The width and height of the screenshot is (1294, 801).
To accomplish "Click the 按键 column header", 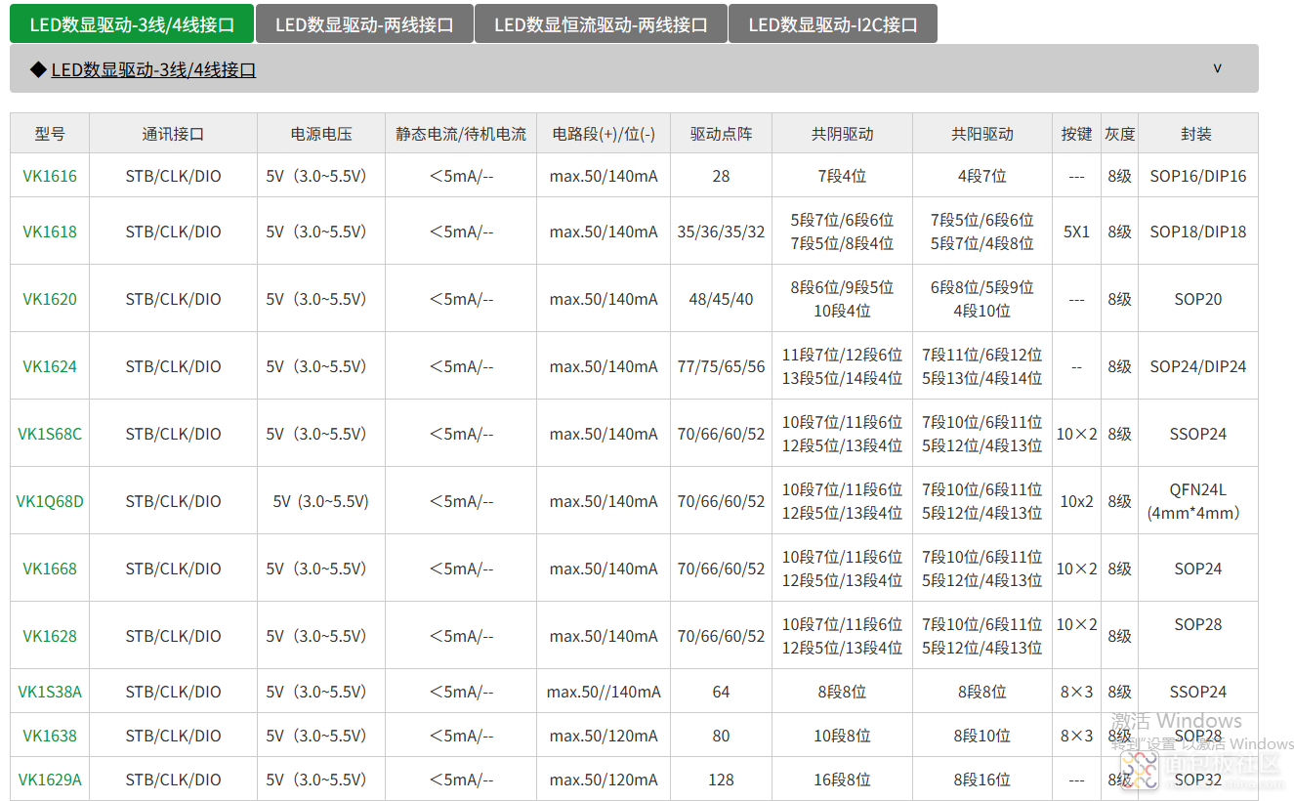I will (1077, 134).
